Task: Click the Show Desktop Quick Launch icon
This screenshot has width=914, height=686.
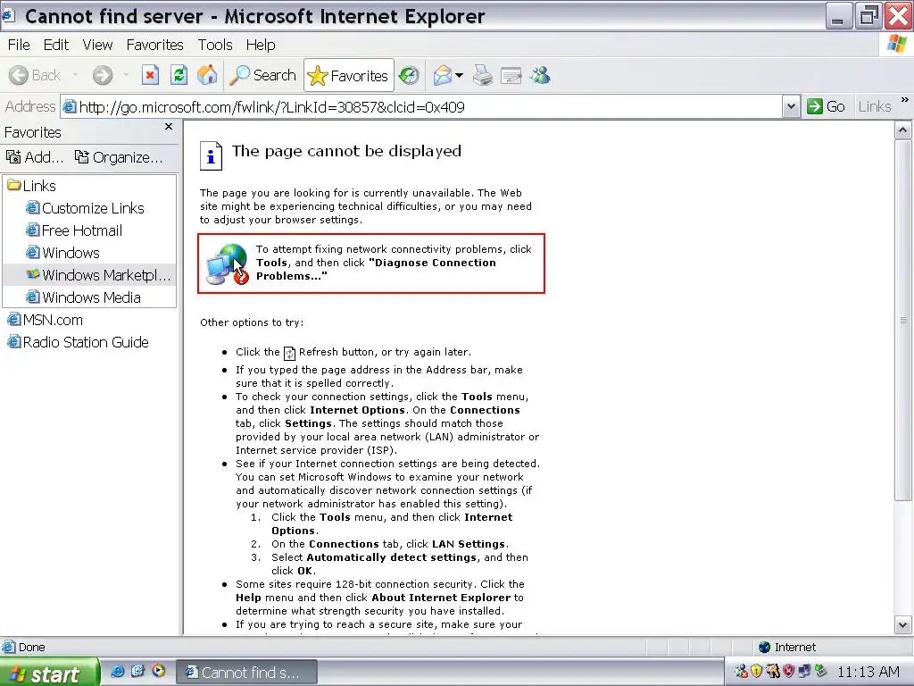Action: tap(137, 672)
